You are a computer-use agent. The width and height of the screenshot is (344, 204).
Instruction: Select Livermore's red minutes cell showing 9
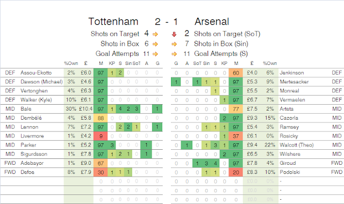[x=101, y=136]
